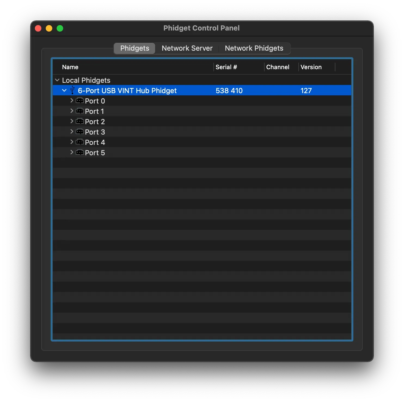Image resolution: width=404 pixels, height=402 pixels.
Task: Select the Local Phidgets label
Action: pyautogui.click(x=86, y=80)
